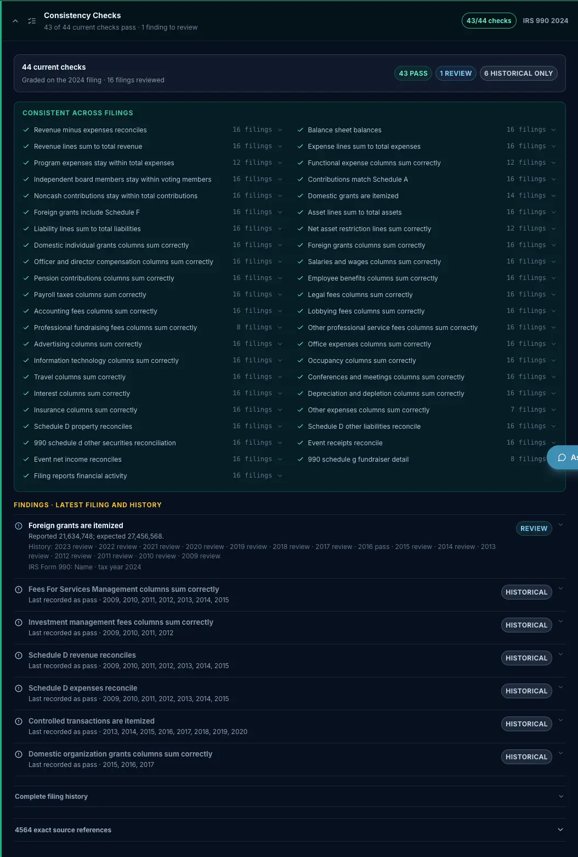578x857 pixels.
Task: Select the 43 PASS filter pill
Action: [413, 74]
